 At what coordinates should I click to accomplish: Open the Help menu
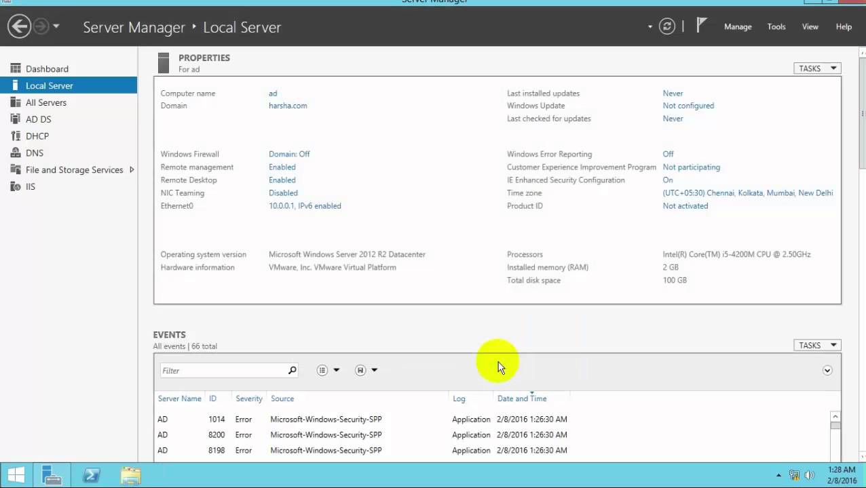pos(844,26)
